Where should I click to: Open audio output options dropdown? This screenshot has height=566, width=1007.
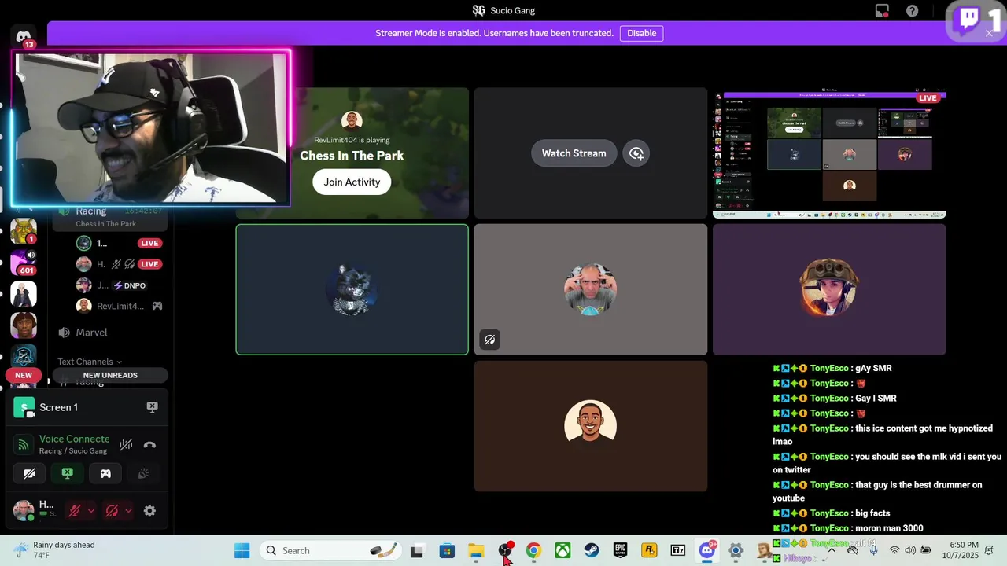point(128,511)
